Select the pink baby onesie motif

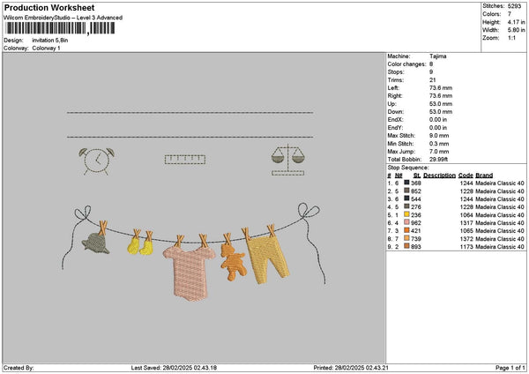click(x=190, y=273)
